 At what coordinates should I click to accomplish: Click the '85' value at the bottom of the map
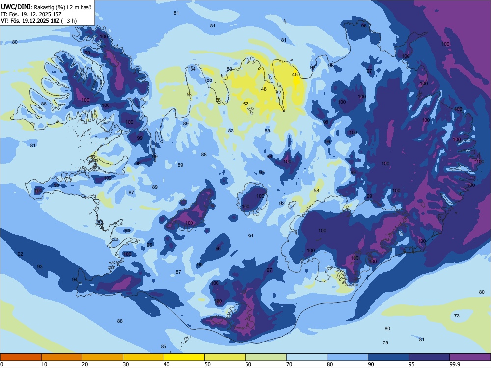(164, 347)
